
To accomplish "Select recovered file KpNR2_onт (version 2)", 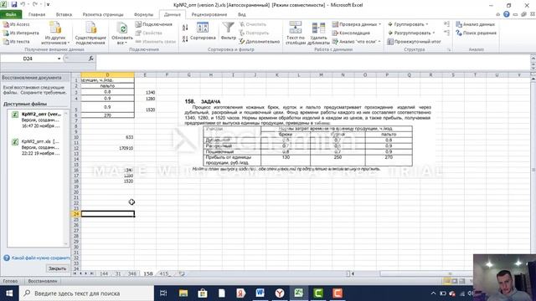I will (38, 120).
